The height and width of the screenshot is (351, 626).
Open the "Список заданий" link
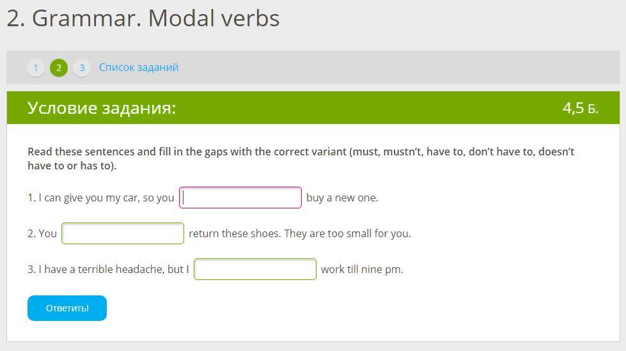(x=139, y=67)
